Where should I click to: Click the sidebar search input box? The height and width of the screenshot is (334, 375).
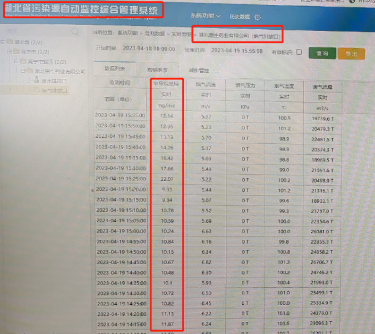point(38,32)
